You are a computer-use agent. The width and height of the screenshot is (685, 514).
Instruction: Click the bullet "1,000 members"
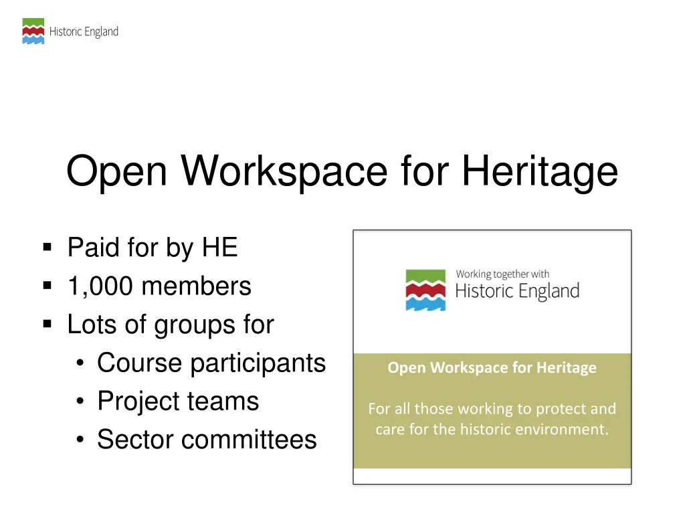click(159, 286)
